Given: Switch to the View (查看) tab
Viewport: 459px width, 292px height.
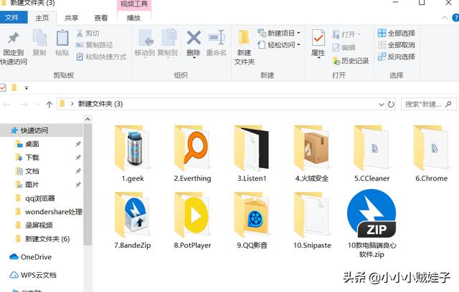Looking at the screenshot, I should coord(100,18).
